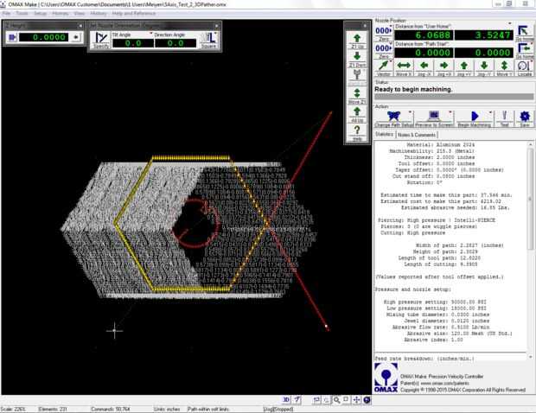Click the Tilt Angle value field
Image resolution: width=536 pixels, height=413 pixels.
pos(133,43)
